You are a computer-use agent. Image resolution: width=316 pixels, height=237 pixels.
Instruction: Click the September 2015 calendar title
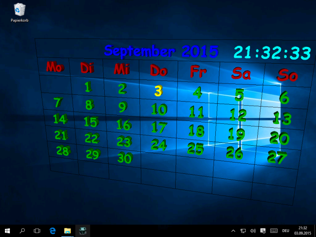(x=161, y=51)
